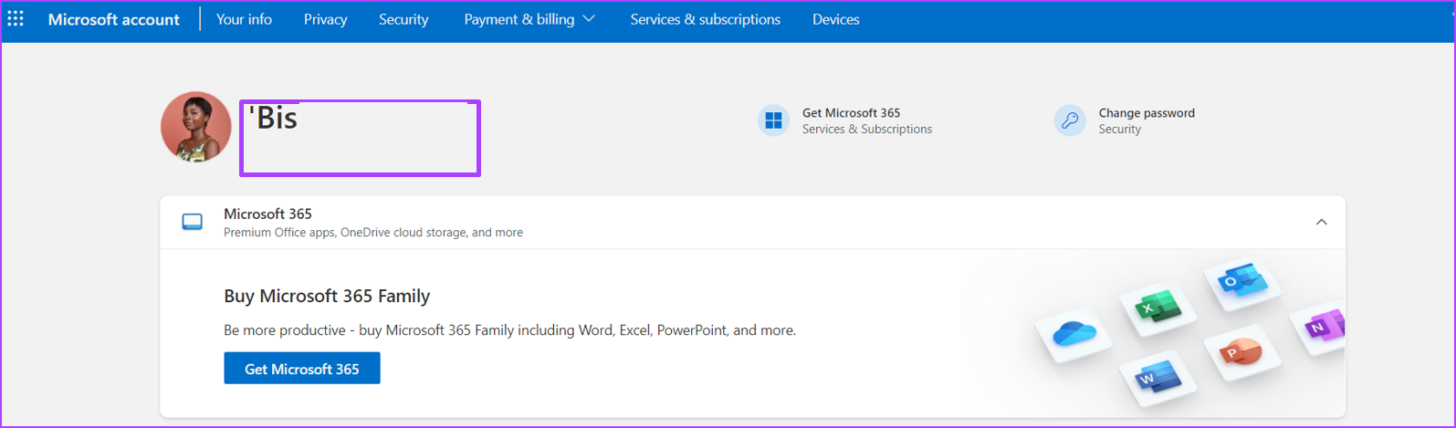Click the OneDrive cloud icon
The width and height of the screenshot is (1456, 428).
coord(1074,333)
